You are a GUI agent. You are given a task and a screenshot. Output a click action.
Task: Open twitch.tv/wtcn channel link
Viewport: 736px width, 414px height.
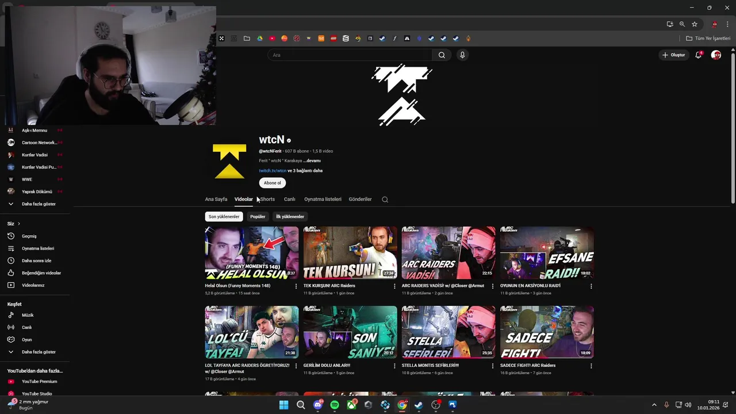[273, 171]
